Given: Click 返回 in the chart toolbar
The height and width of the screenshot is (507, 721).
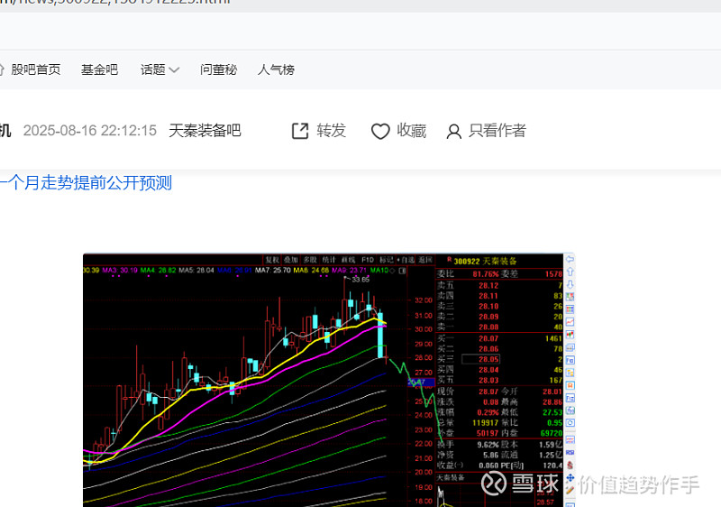Looking at the screenshot, I should point(425,260).
